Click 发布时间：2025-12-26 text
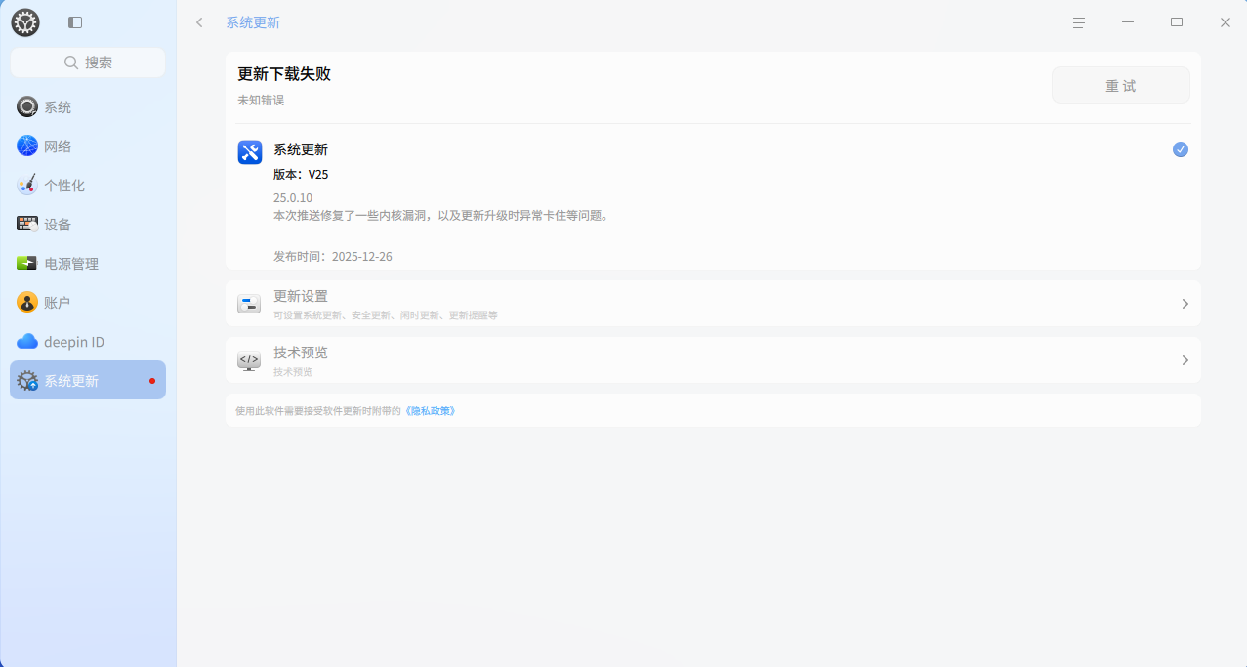Image resolution: width=1247 pixels, height=667 pixels. coord(333,257)
